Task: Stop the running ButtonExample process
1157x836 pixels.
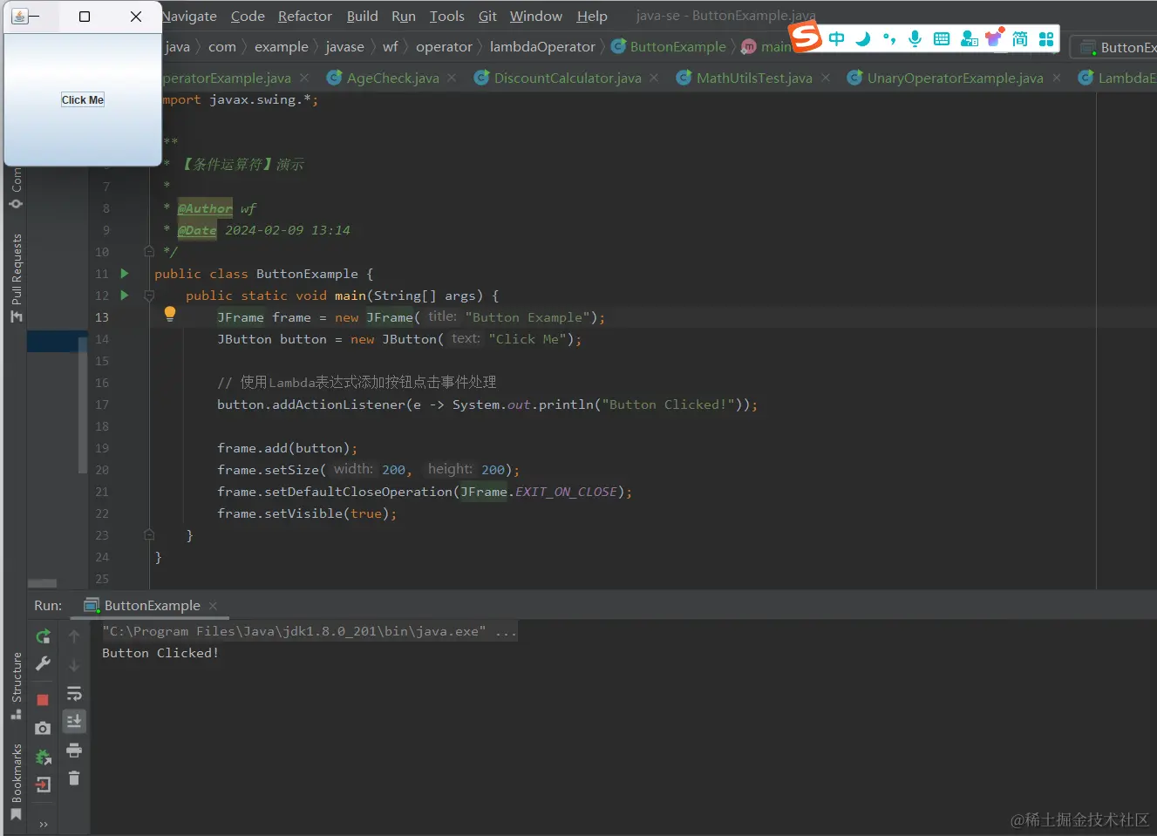Action: tap(43, 700)
